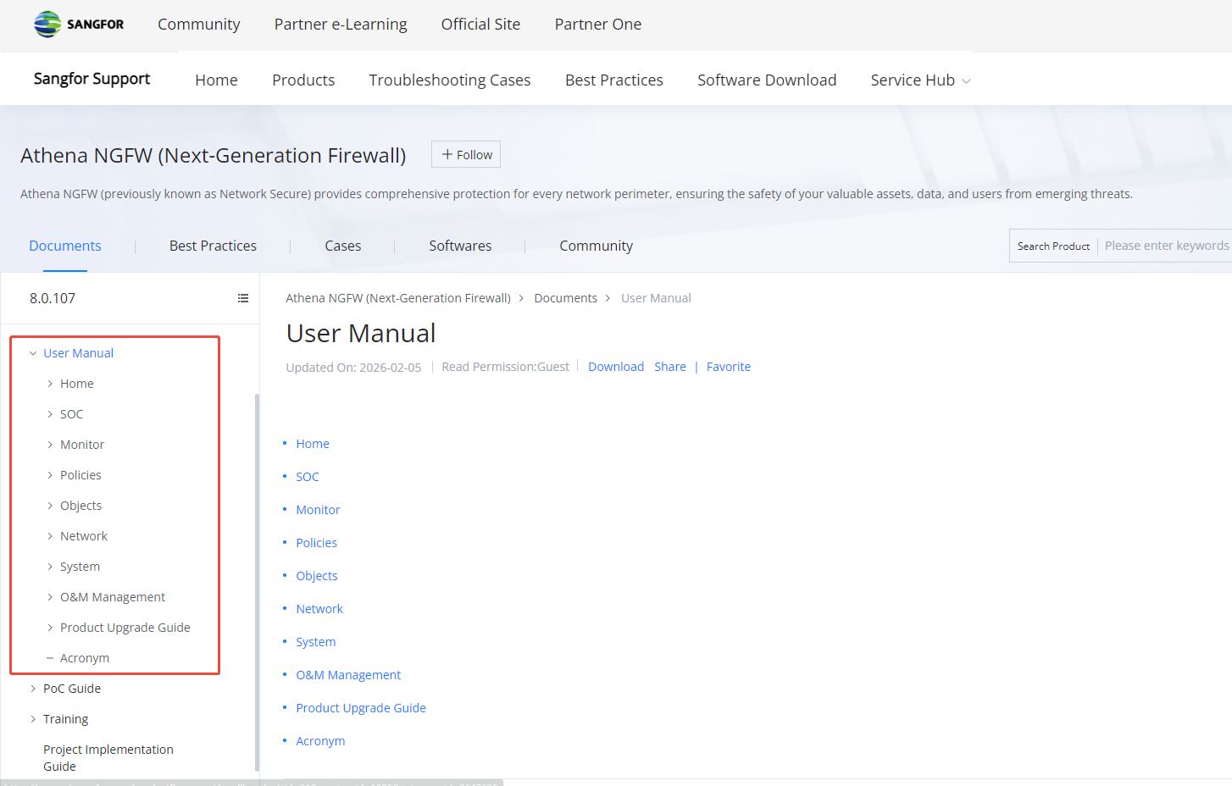
Task: Click the sidebar vertical scrollbar
Action: pos(257,583)
